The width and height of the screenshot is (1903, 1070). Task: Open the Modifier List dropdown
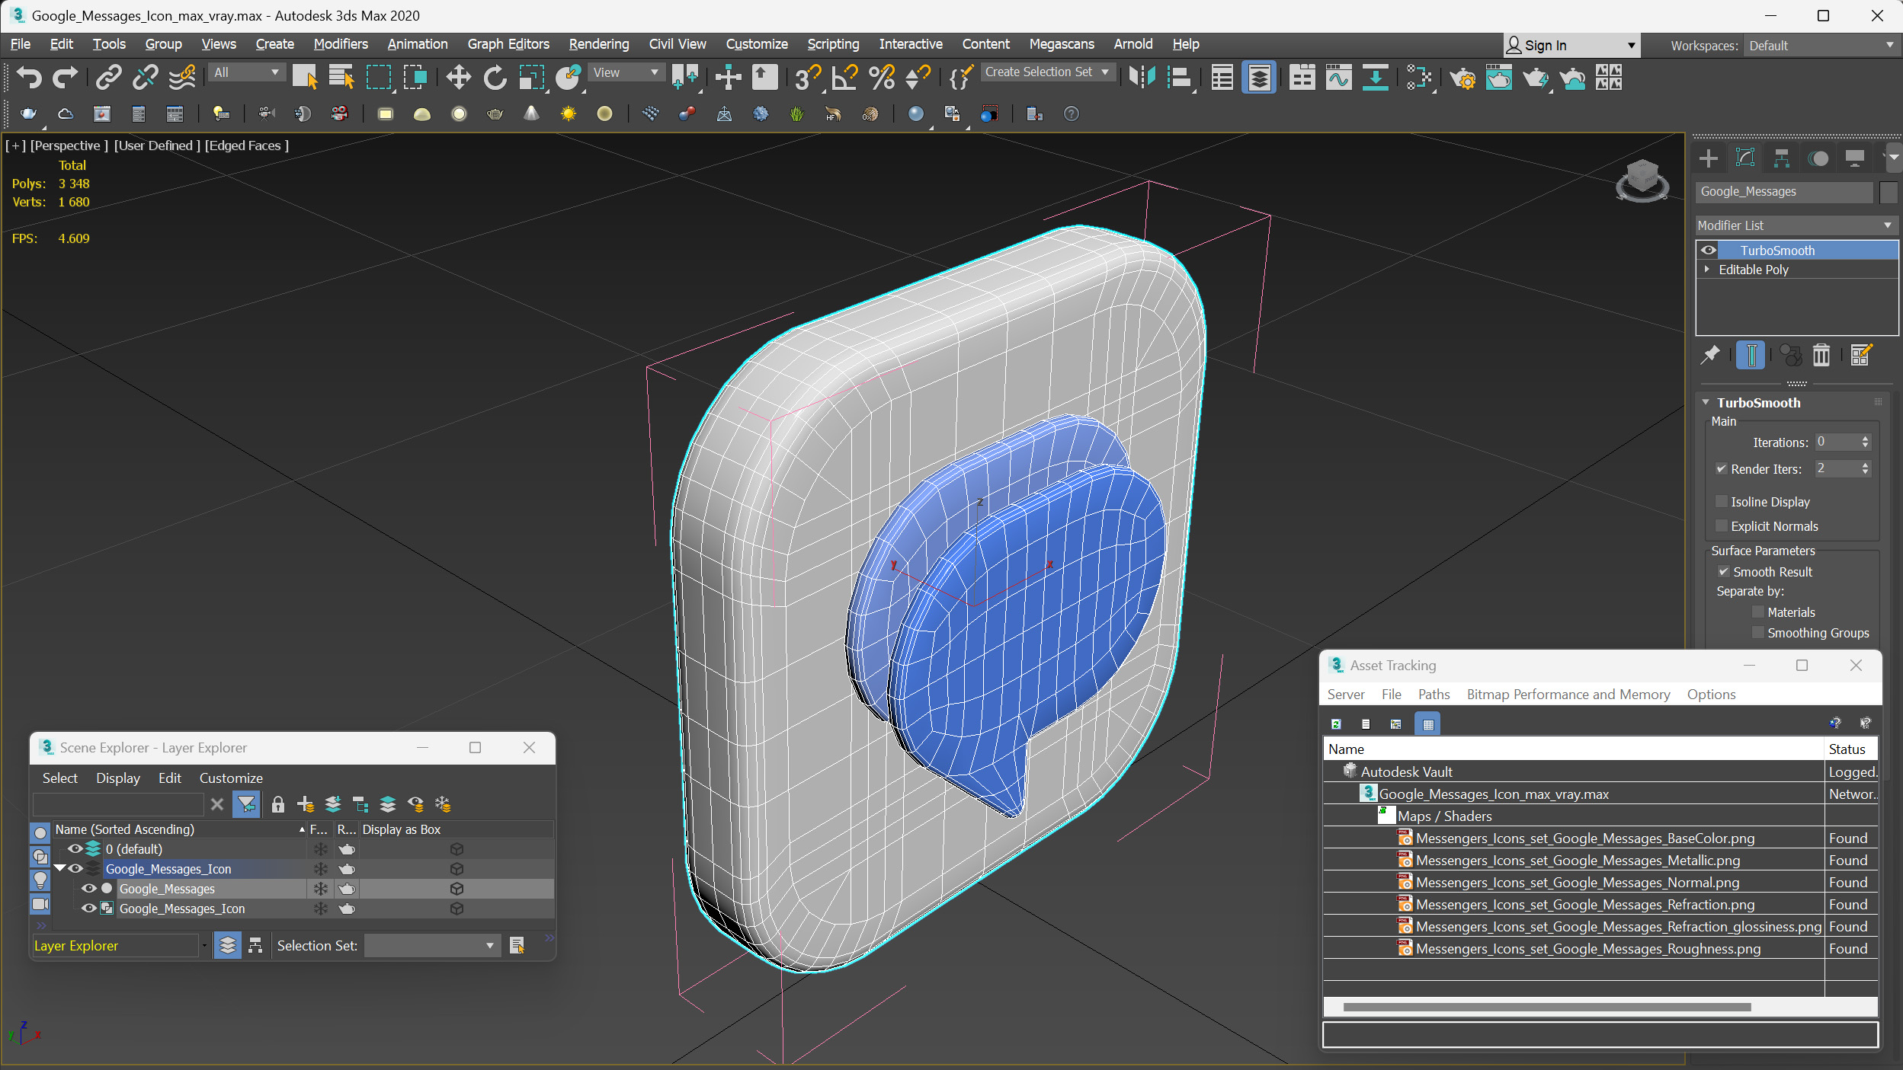coord(1796,225)
